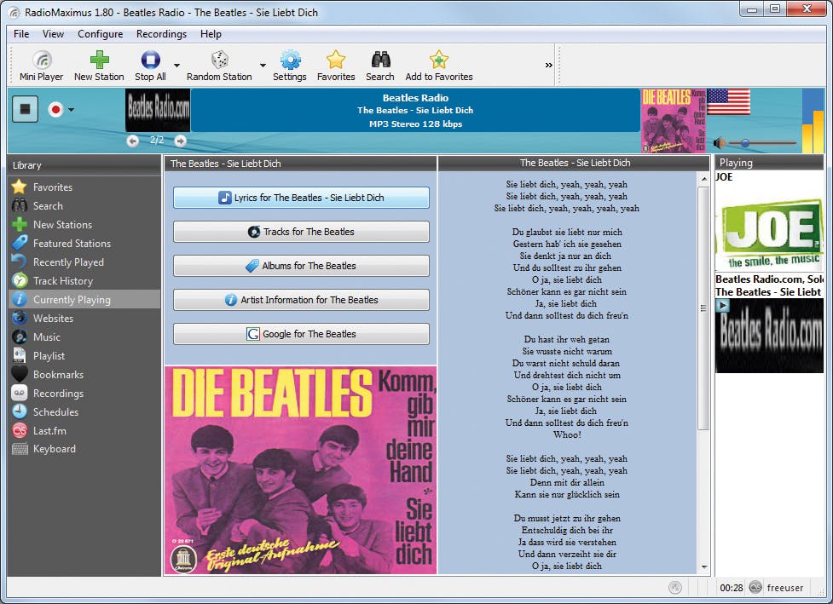The height and width of the screenshot is (604, 833).
Task: Select Search in the Library sidebar
Action: (84, 206)
